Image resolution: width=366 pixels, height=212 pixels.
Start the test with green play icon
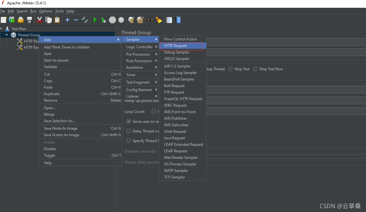coord(95,20)
